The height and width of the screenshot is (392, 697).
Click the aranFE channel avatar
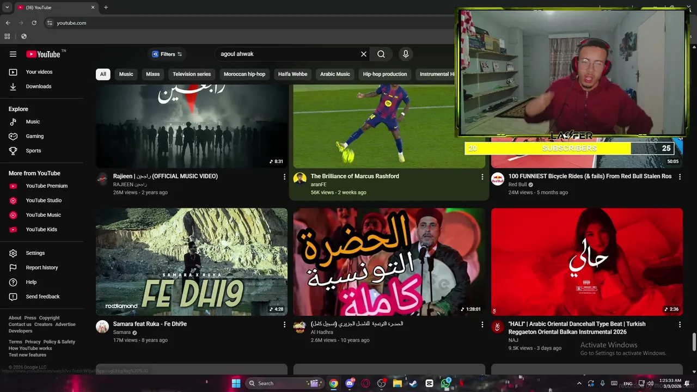[x=300, y=179]
